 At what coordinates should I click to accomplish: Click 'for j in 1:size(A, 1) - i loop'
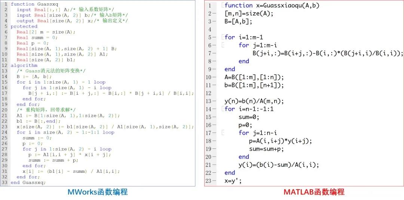click(67, 88)
